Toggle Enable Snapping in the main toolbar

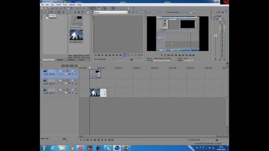click(91, 8)
